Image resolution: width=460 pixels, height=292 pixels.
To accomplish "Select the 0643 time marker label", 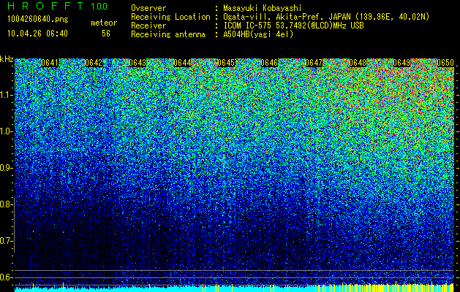I will click(137, 63).
